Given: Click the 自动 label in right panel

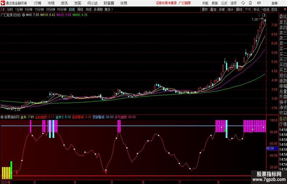Looking at the screenshot, I should click(x=283, y=119).
